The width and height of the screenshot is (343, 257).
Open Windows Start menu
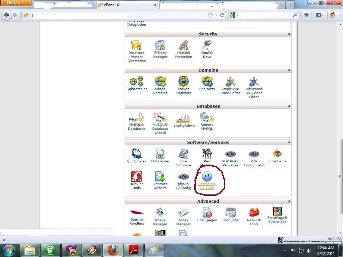coord(9,250)
